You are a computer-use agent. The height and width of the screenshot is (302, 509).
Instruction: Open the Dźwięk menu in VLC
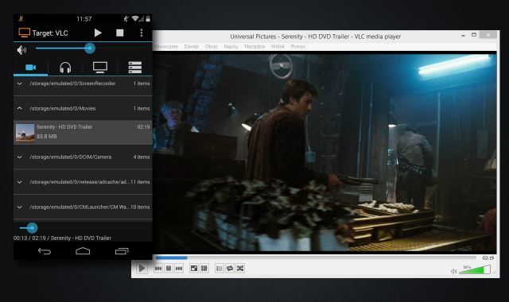[191, 46]
